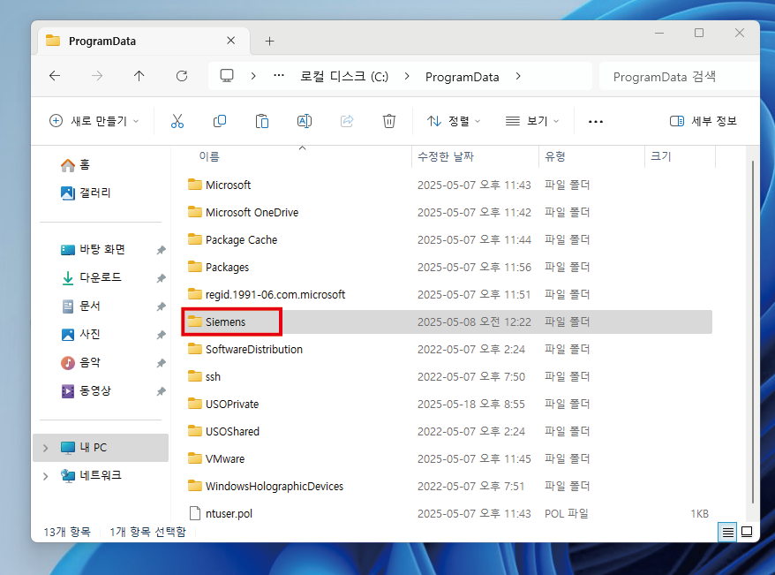
Task: Toggle the 세부 정보 details pane
Action: tap(704, 121)
